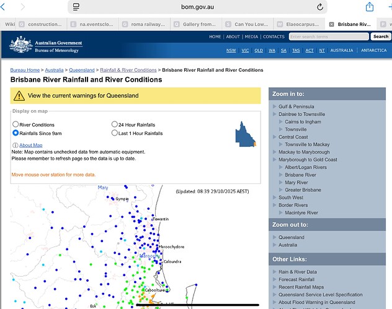Open Maryborough to Gold Coast zoom entry
Viewport: 392px width, 309px height.
pos(308,160)
